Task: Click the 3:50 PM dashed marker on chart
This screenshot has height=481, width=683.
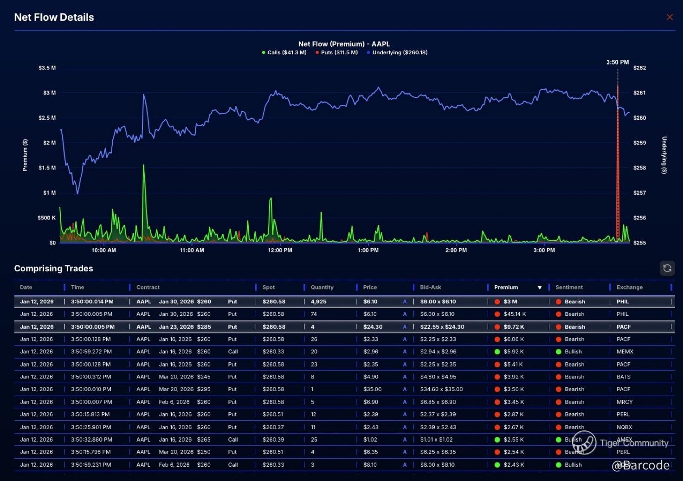Action: [x=618, y=139]
